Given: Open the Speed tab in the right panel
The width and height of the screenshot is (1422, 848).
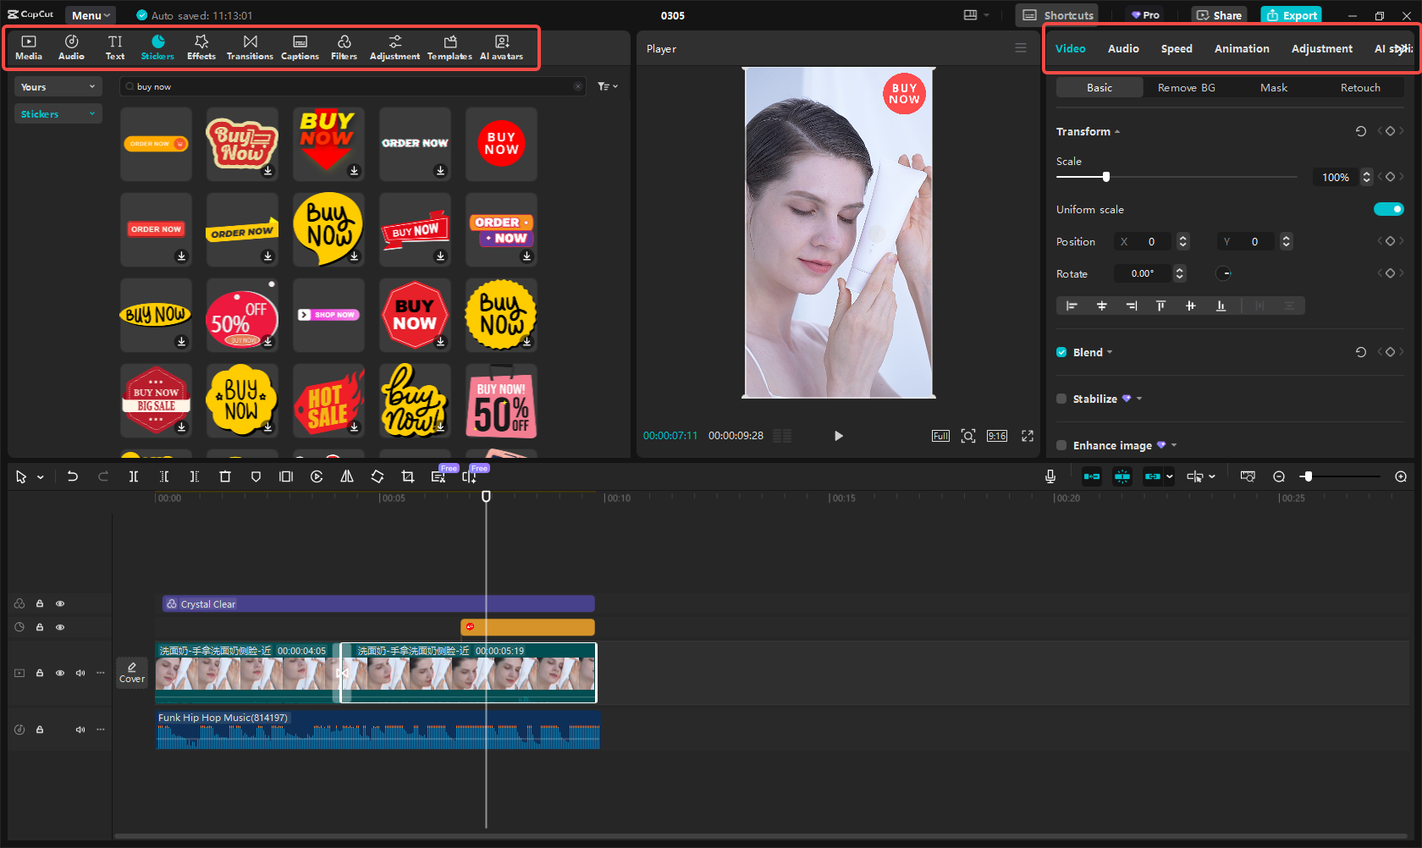Looking at the screenshot, I should coord(1177,48).
